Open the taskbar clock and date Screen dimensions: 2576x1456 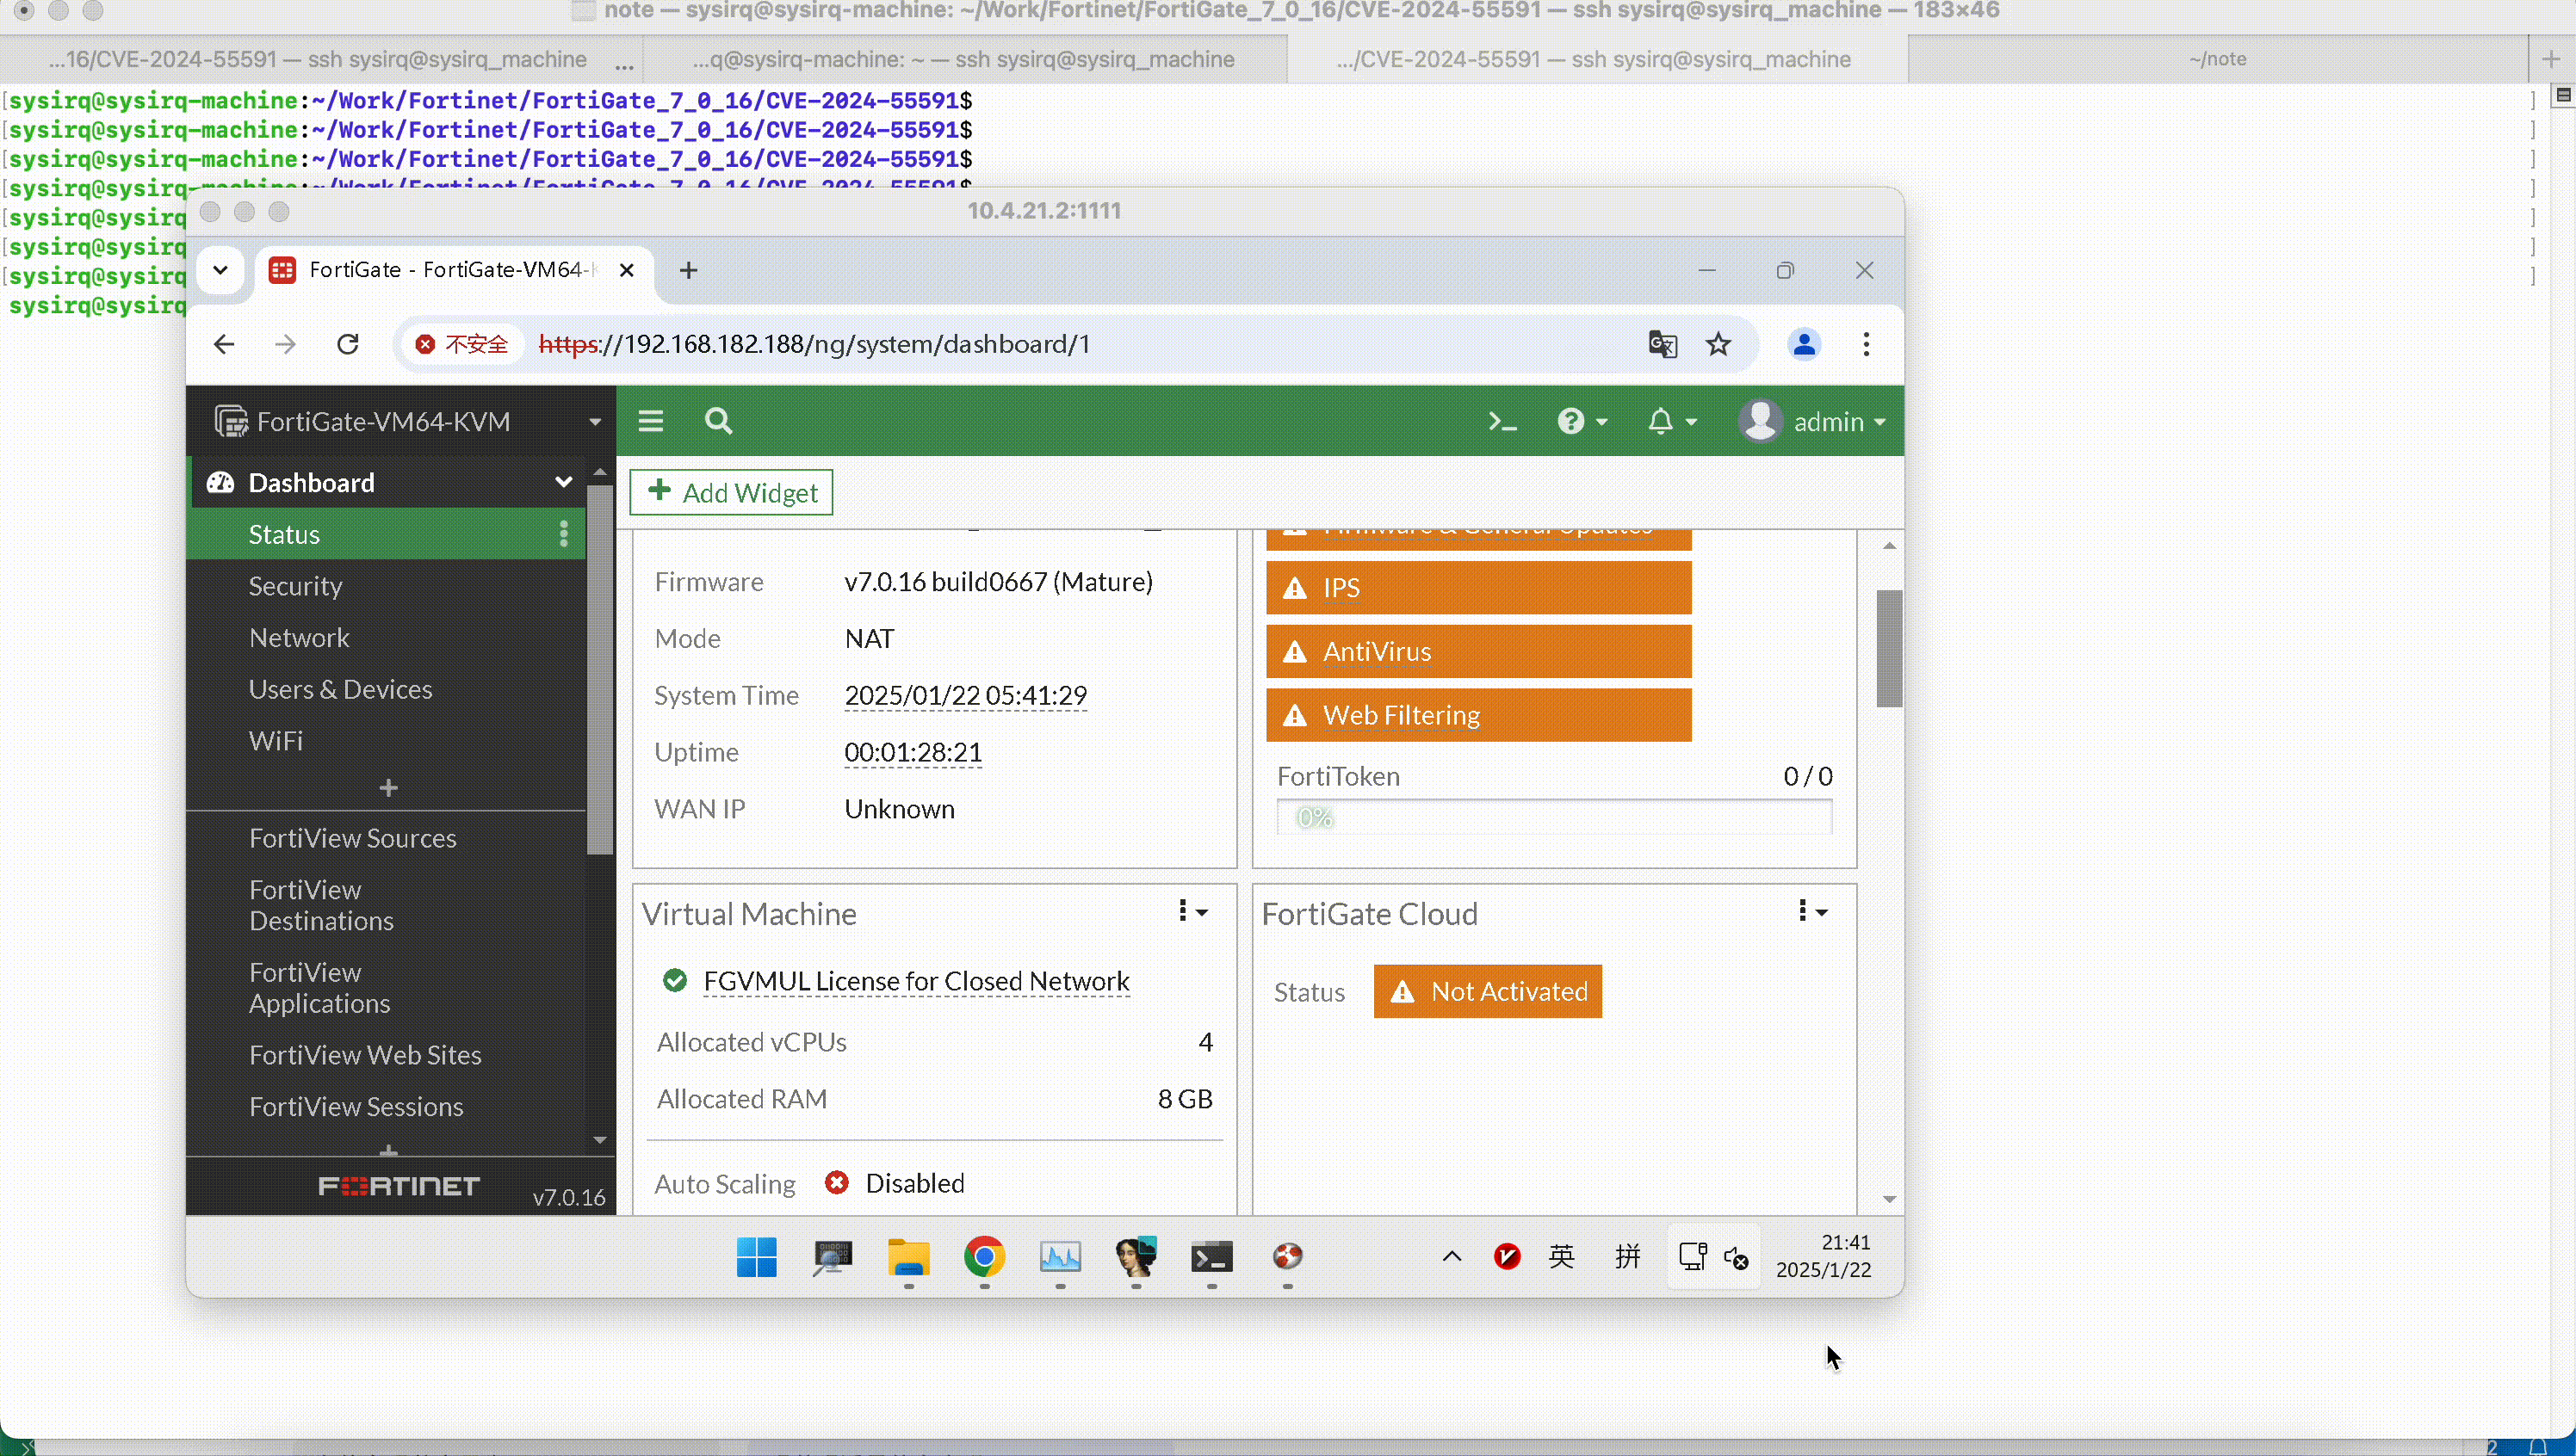coord(1824,1257)
